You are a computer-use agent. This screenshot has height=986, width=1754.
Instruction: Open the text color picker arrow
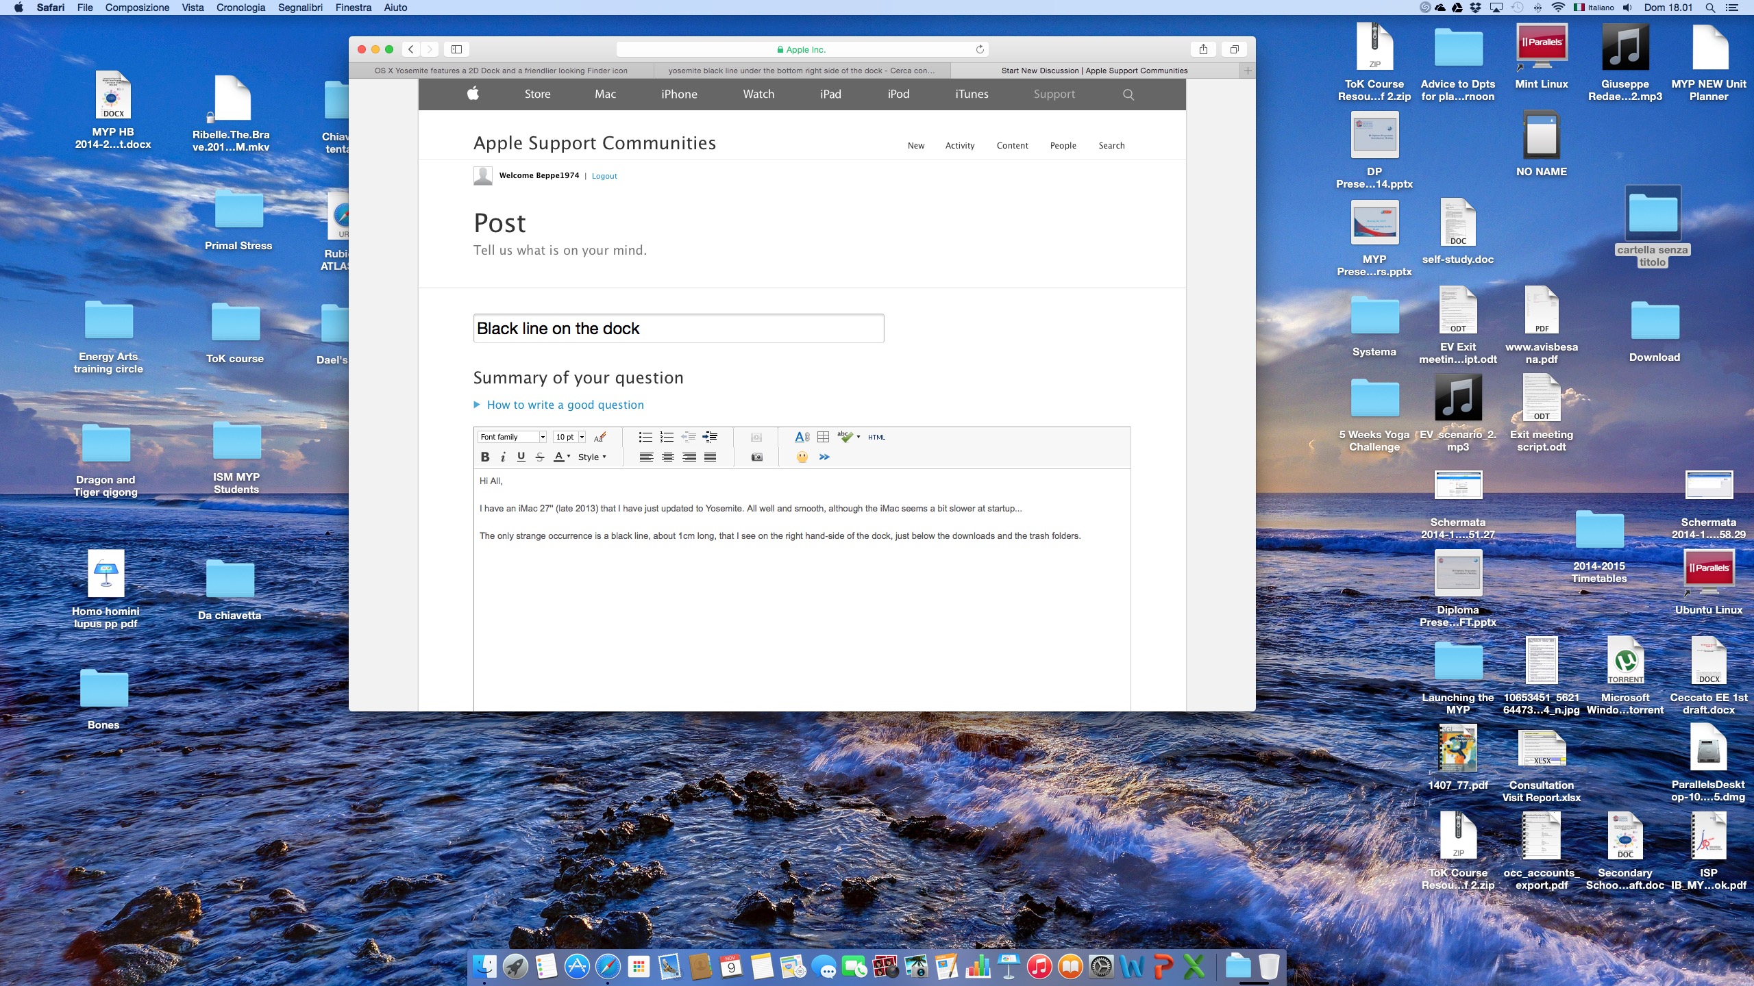tap(569, 457)
